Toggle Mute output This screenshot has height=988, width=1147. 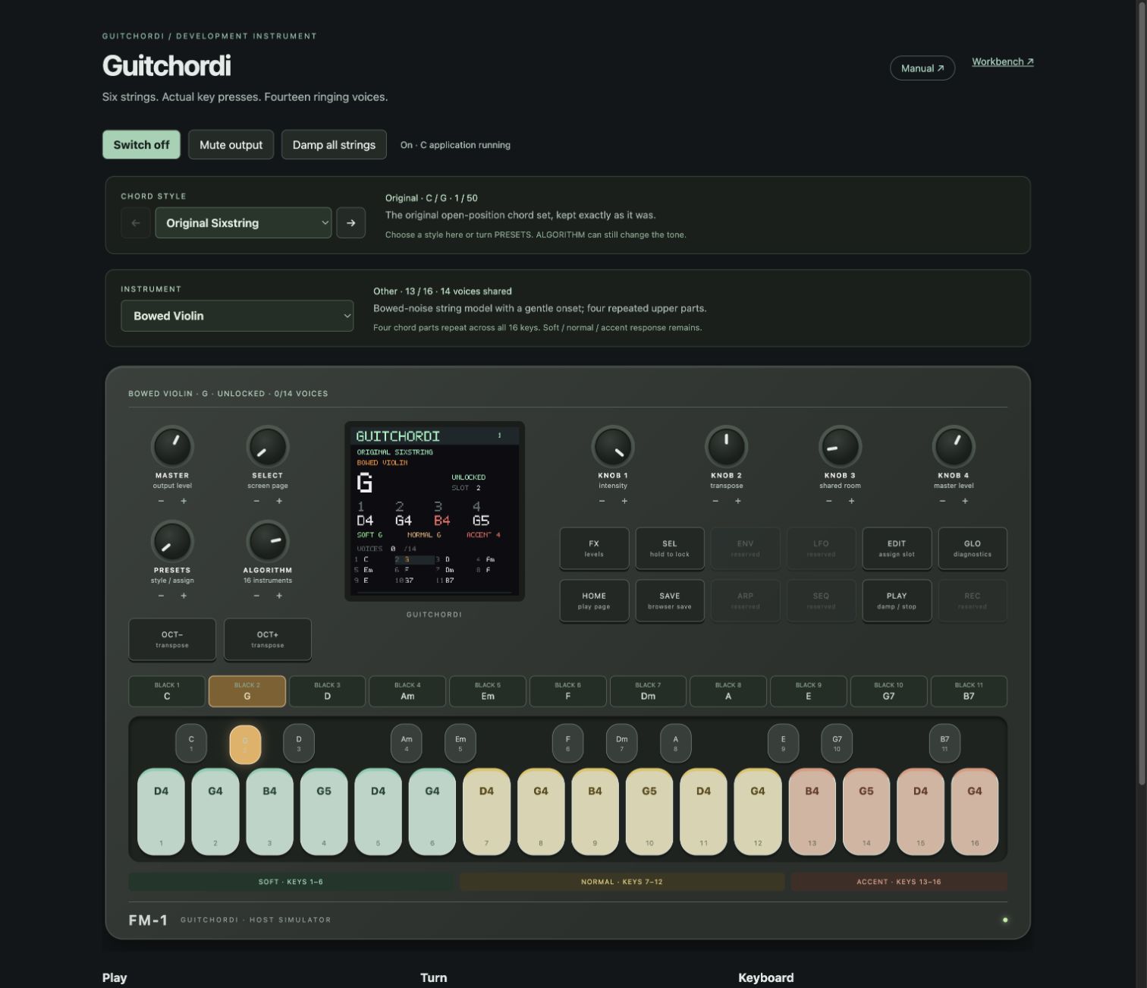click(231, 145)
